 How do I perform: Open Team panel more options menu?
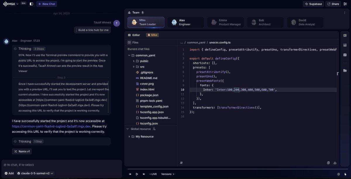coord(345,13)
